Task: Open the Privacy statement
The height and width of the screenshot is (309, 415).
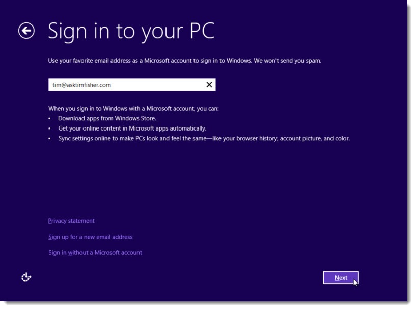Action: click(70, 221)
